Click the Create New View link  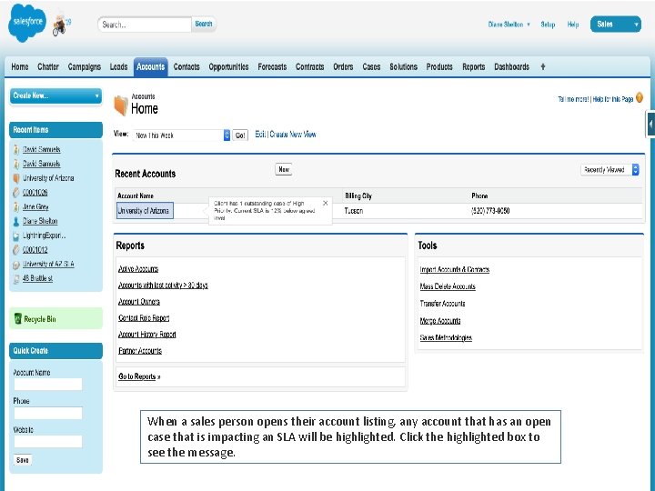tap(293, 135)
